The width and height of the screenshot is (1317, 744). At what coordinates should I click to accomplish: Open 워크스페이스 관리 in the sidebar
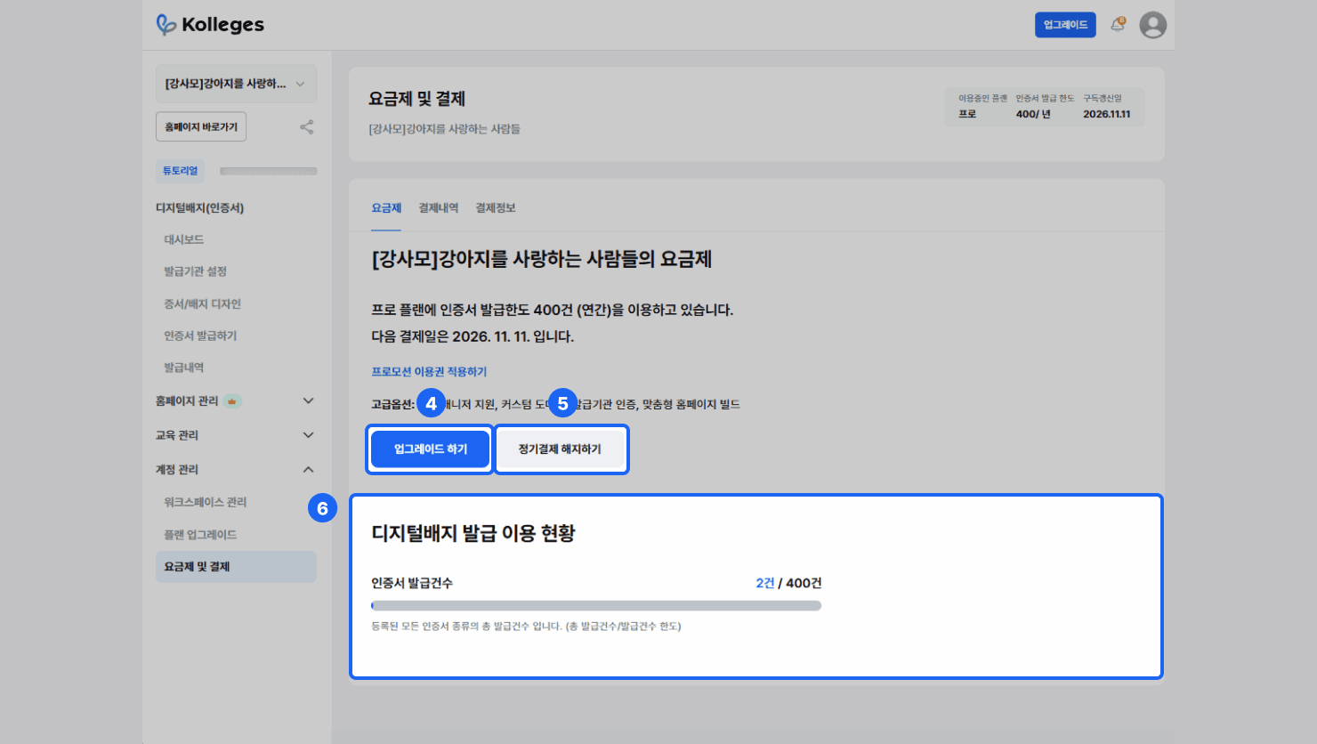coord(206,503)
